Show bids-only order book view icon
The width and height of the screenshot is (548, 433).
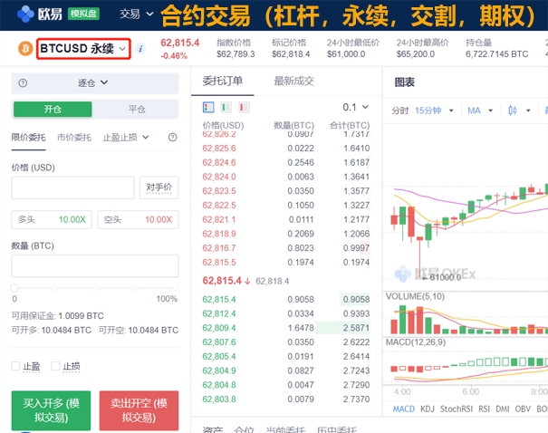coord(226,107)
